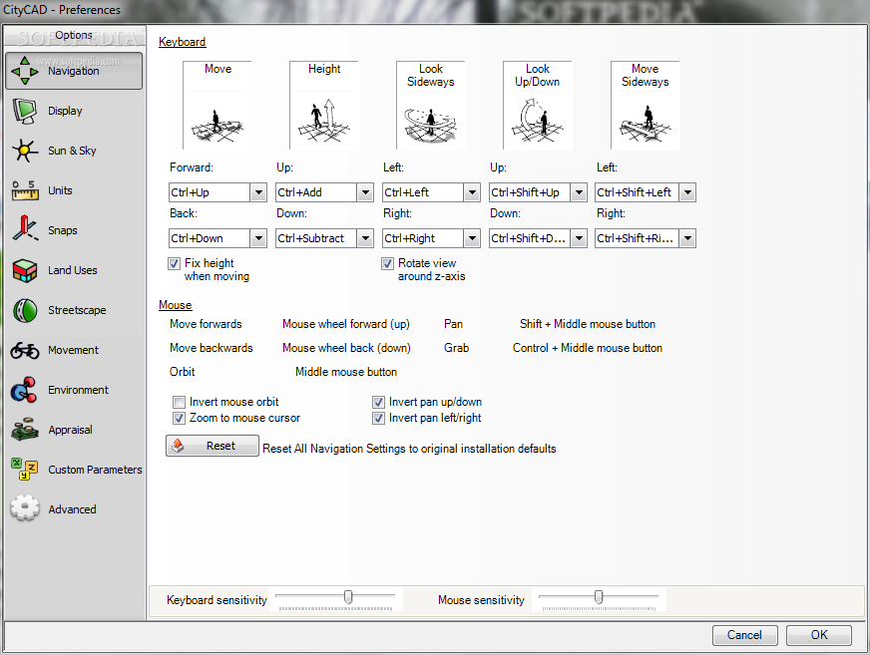Disable Zoom to mouse cursor checkbox
This screenshot has height=655, width=870.
click(x=179, y=418)
